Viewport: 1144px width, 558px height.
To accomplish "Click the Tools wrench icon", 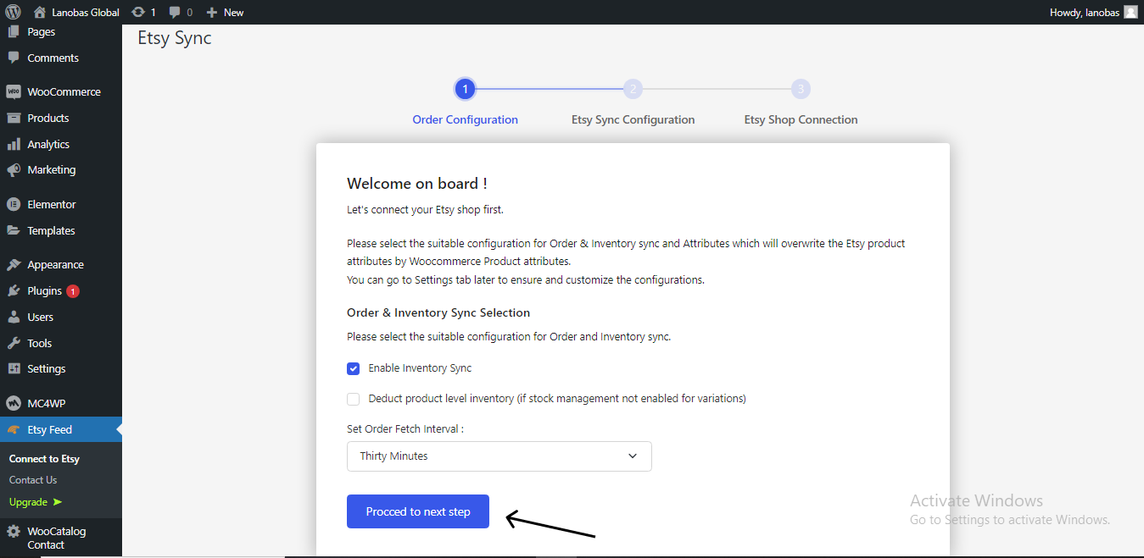I will coord(14,343).
